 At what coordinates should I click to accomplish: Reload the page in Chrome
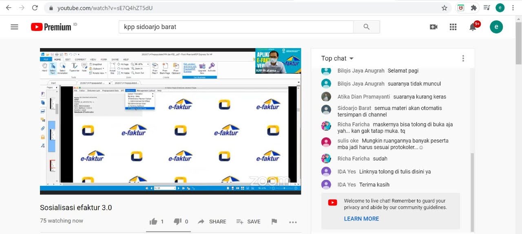click(35, 8)
